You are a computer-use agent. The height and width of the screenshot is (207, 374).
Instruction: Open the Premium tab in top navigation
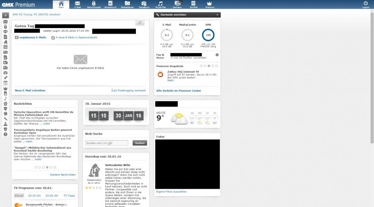point(210,4)
